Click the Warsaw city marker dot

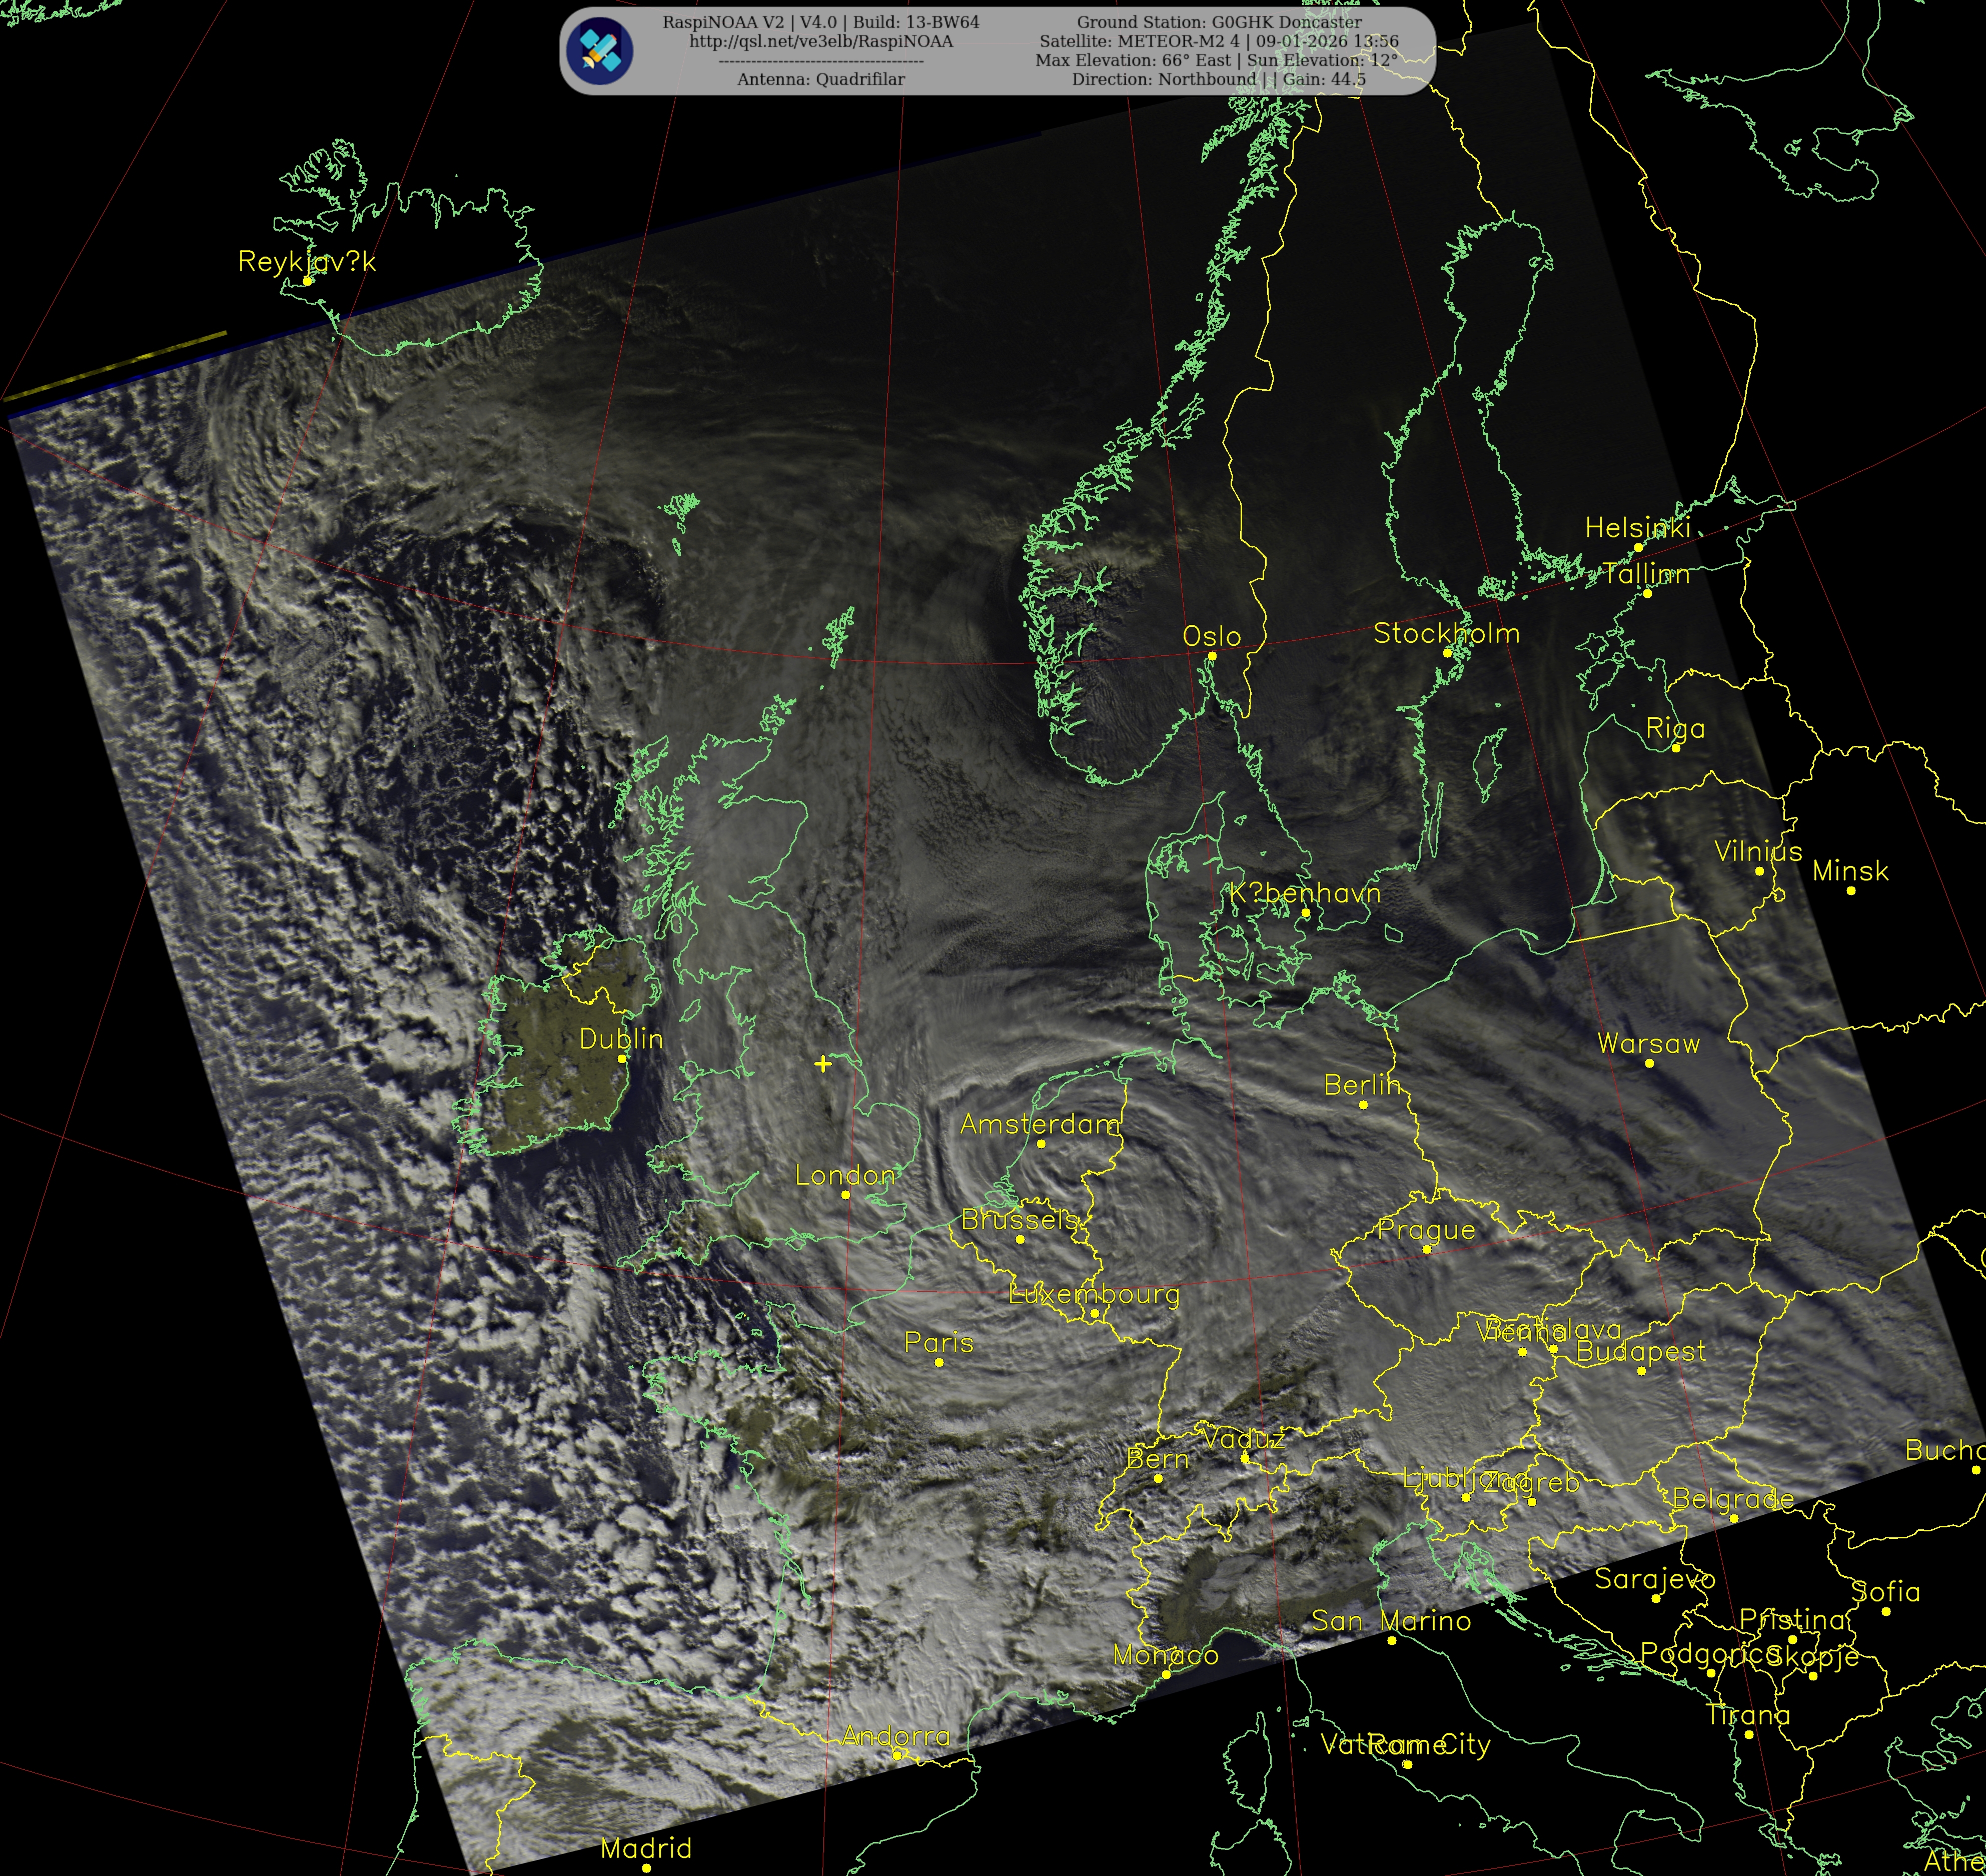pos(1649,1063)
